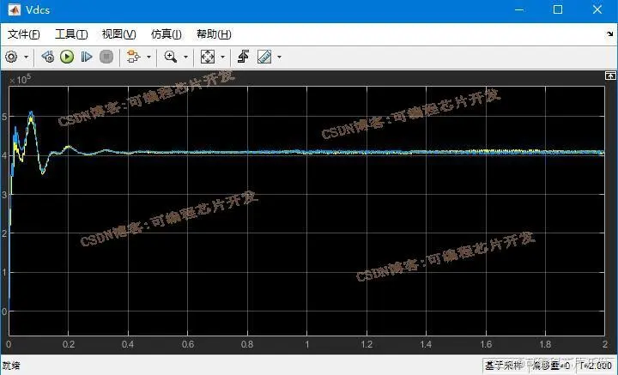Click the x-axis tick label 0.6
618x375 pixels.
point(188,344)
